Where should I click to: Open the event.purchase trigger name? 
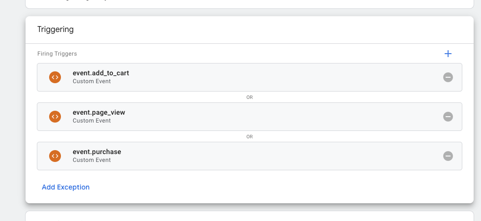click(97, 152)
